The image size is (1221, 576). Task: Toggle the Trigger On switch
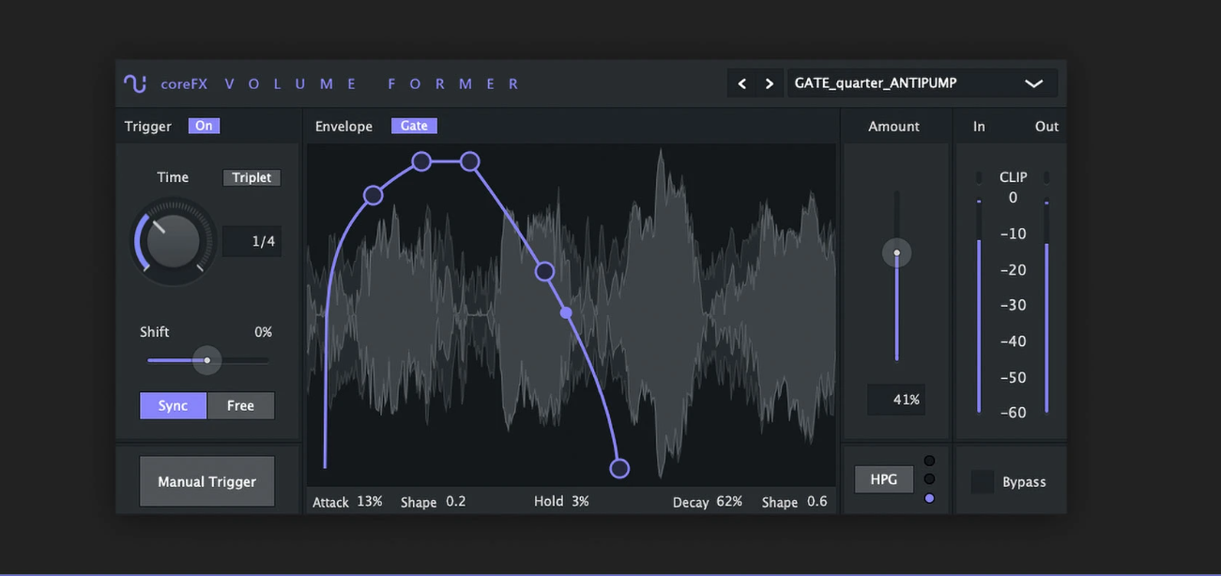[204, 126]
